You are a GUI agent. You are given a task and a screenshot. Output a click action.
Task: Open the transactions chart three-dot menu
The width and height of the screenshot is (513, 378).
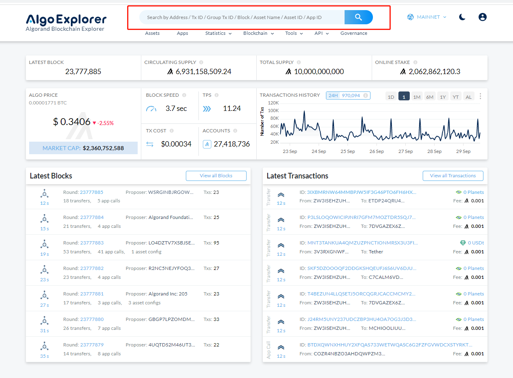point(480,96)
